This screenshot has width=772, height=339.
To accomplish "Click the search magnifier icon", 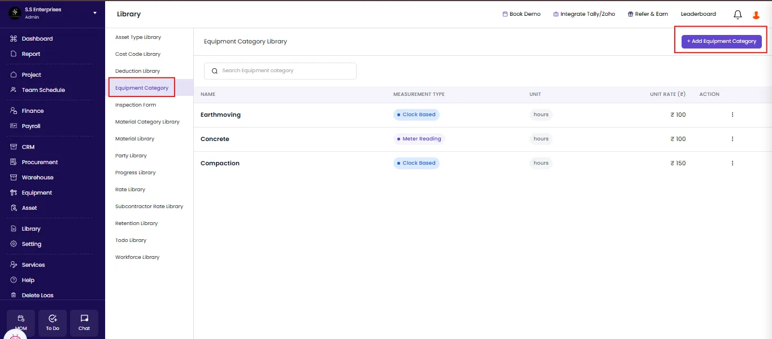I will pyautogui.click(x=215, y=71).
